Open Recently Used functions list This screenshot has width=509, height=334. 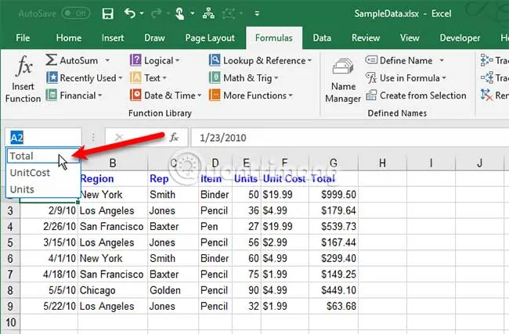click(x=84, y=77)
